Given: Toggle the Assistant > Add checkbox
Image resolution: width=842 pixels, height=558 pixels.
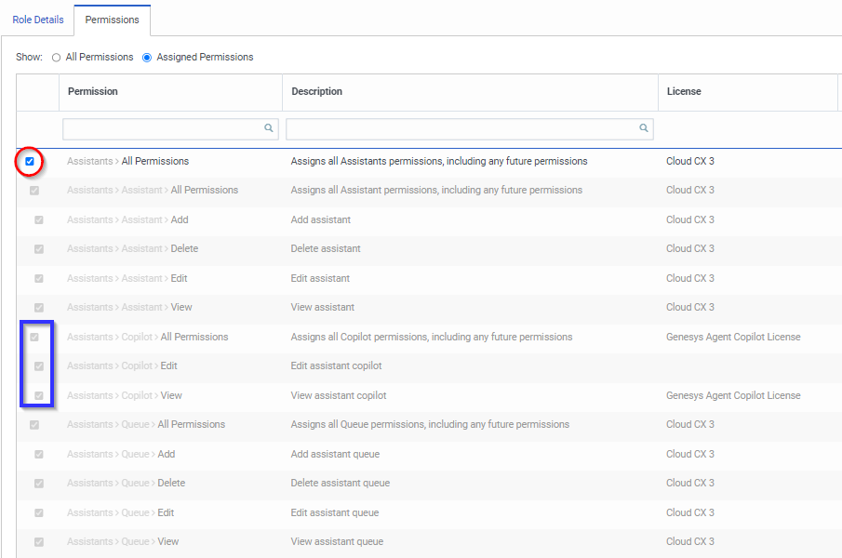Looking at the screenshot, I should pos(39,220).
